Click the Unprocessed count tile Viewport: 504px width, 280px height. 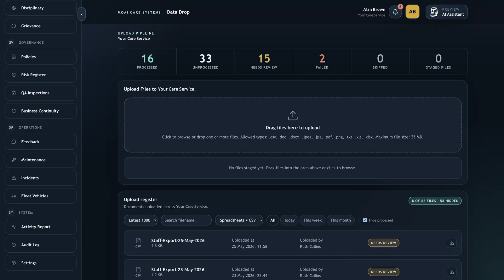pyautogui.click(x=205, y=61)
